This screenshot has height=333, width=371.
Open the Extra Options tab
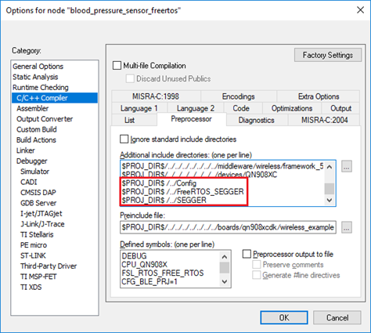coord(319,96)
